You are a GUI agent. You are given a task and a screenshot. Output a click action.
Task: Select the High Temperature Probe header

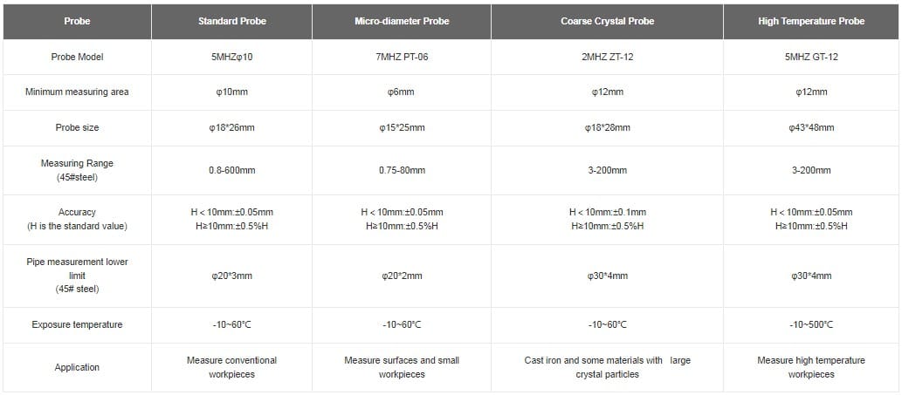point(811,21)
